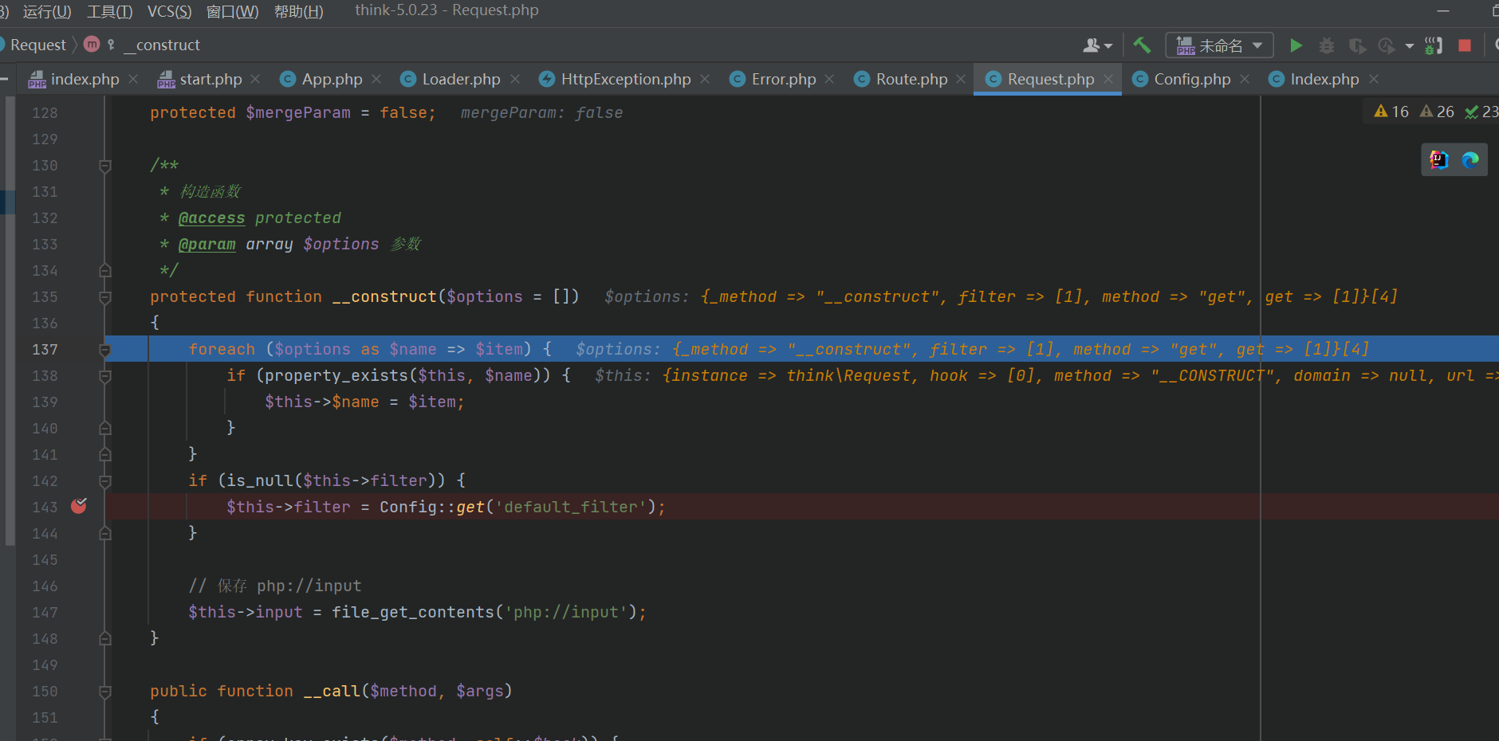Toggle listening for PHP debug connections

click(1433, 45)
